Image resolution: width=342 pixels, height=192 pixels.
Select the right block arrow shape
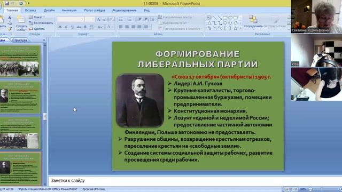225,23
